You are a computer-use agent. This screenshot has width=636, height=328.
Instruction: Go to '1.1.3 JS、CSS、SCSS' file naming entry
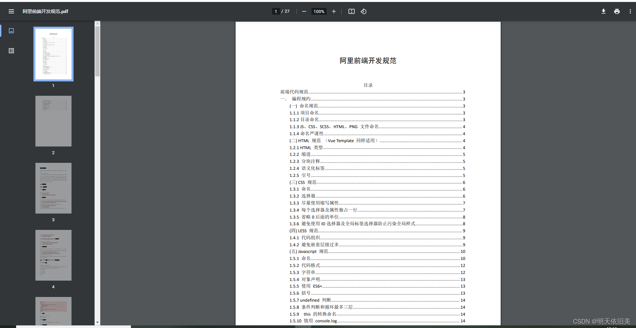377,126
